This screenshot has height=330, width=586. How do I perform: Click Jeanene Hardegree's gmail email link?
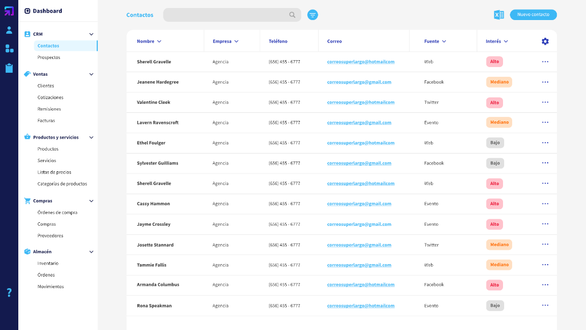pyautogui.click(x=359, y=82)
